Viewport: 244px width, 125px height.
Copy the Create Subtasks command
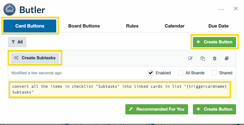[202, 58]
